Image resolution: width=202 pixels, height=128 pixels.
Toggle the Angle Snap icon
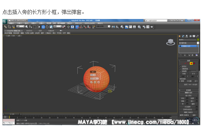[81, 27]
